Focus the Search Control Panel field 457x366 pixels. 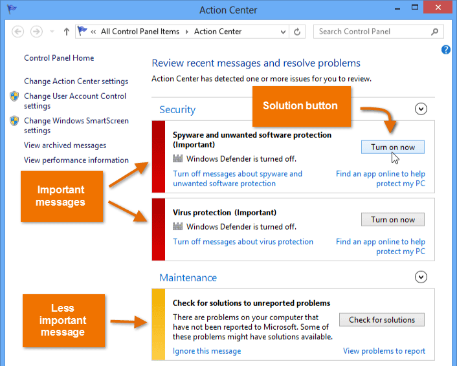pyautogui.click(x=372, y=32)
